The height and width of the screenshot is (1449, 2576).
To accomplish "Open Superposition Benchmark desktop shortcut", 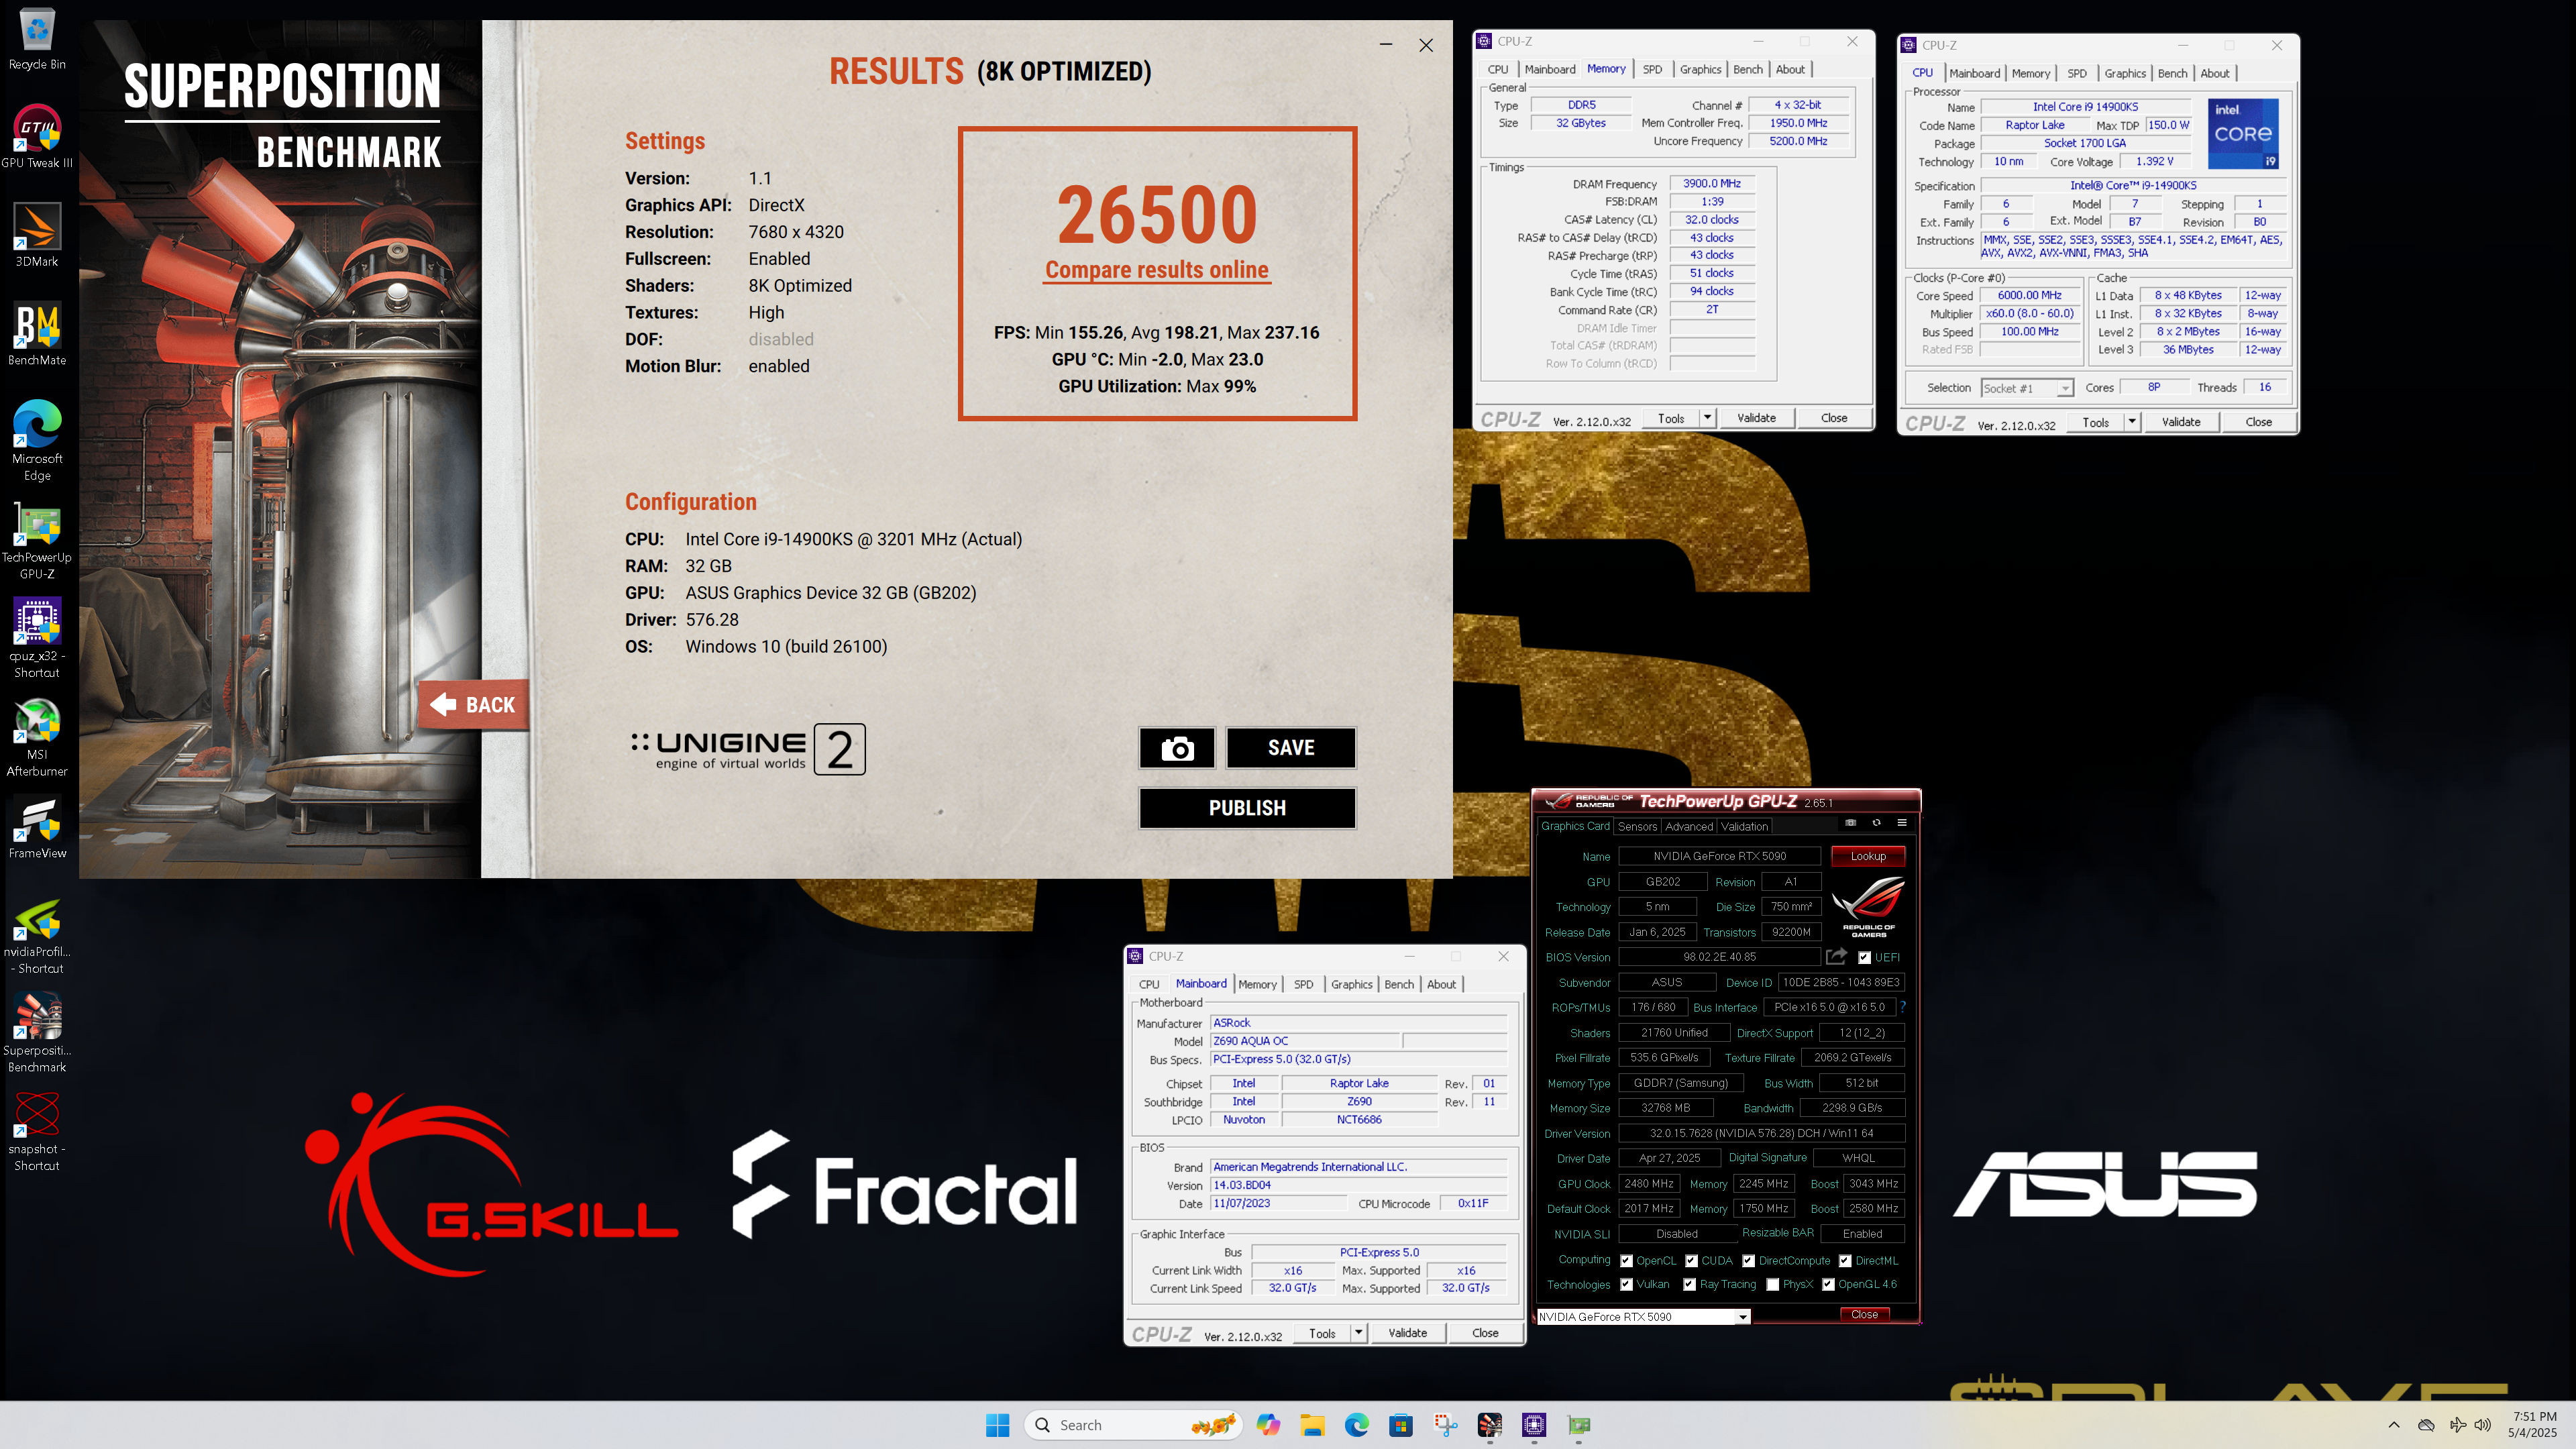I will click(37, 1033).
